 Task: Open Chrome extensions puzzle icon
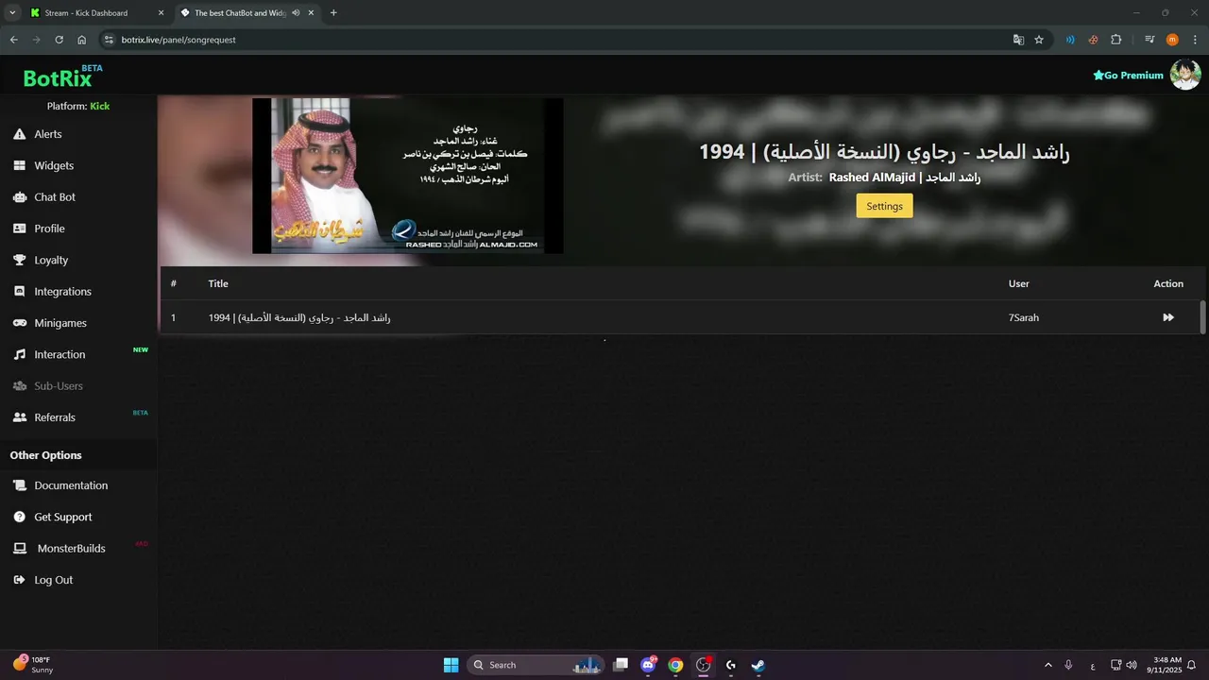(x=1115, y=40)
